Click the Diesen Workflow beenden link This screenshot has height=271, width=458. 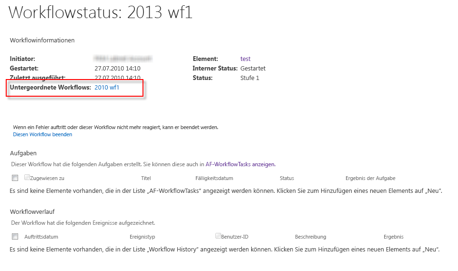point(42,134)
